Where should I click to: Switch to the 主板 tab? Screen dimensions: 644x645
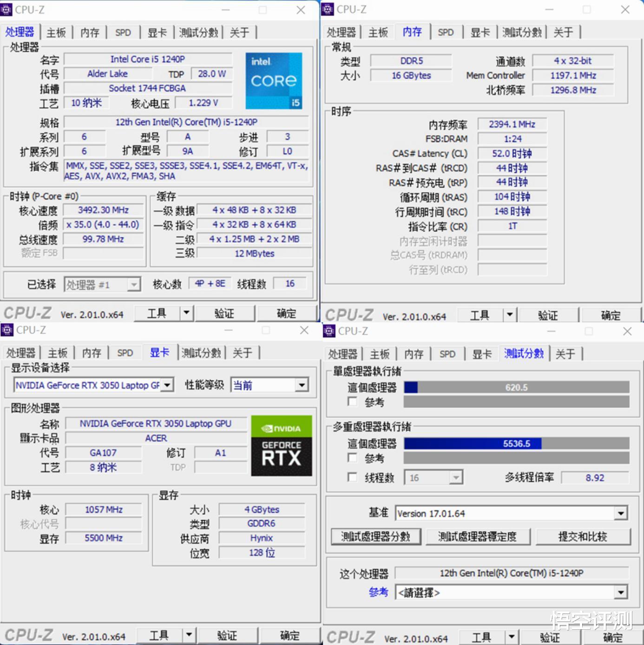(56, 32)
